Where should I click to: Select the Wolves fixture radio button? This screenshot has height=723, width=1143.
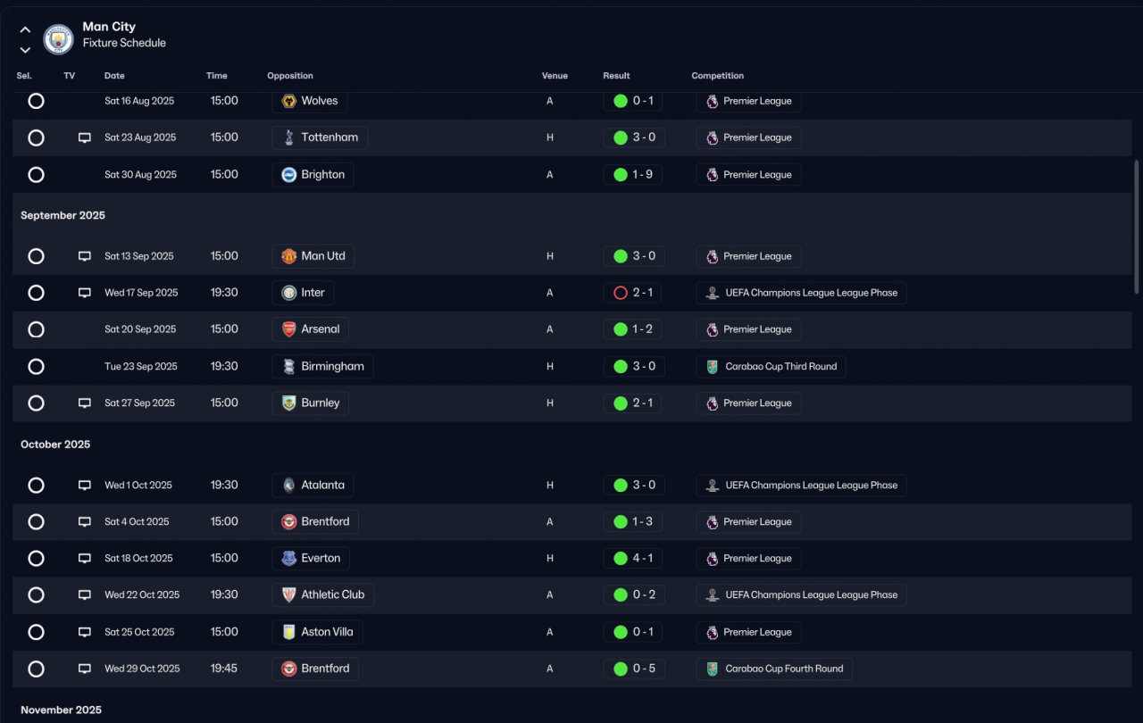pos(36,101)
